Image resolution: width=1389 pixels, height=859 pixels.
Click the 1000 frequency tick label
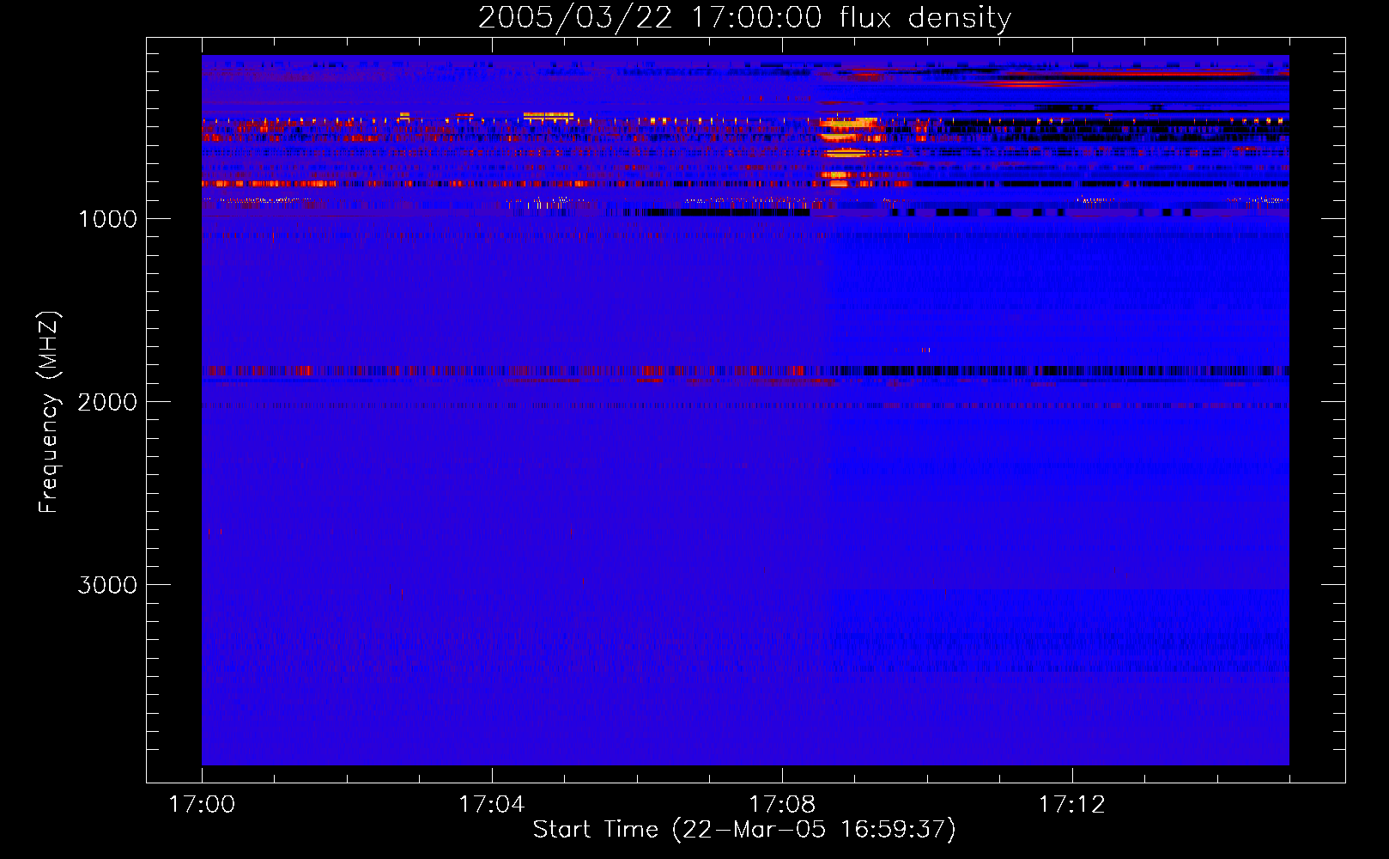[x=107, y=219]
